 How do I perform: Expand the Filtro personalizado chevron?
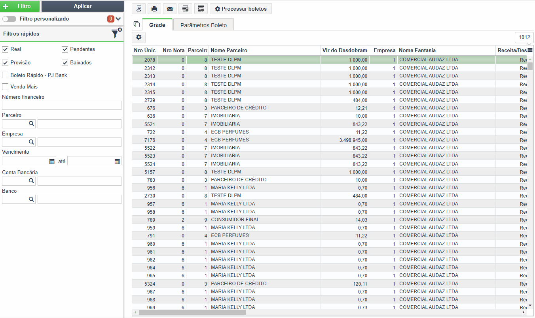point(118,19)
